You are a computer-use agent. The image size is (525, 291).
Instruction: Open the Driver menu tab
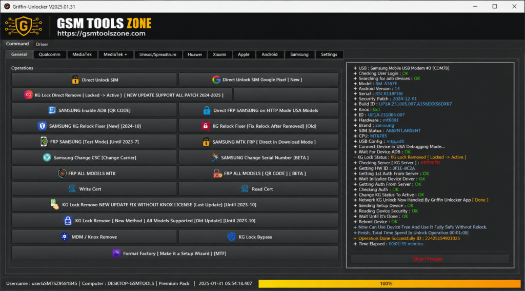(42, 44)
